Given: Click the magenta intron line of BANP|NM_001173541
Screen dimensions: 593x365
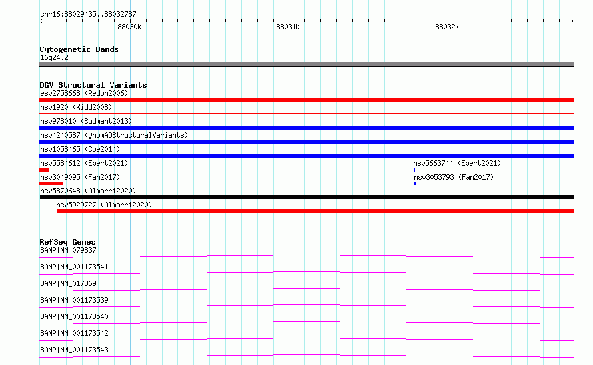Looking at the screenshot, I should click(x=306, y=273).
